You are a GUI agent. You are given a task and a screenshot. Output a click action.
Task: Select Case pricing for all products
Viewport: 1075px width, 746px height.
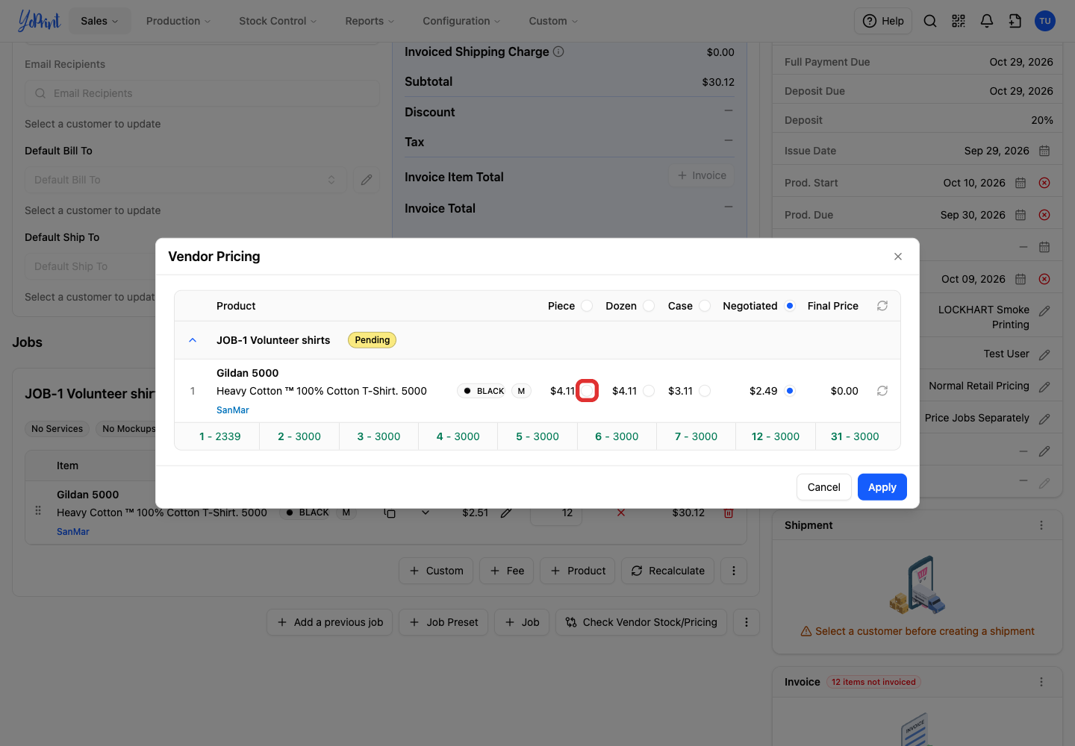705,306
